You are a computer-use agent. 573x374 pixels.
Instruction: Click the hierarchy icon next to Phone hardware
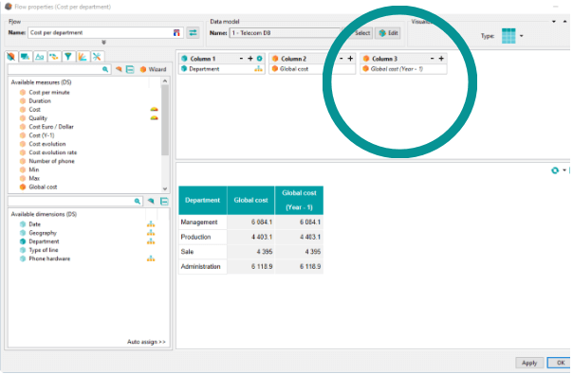click(151, 258)
